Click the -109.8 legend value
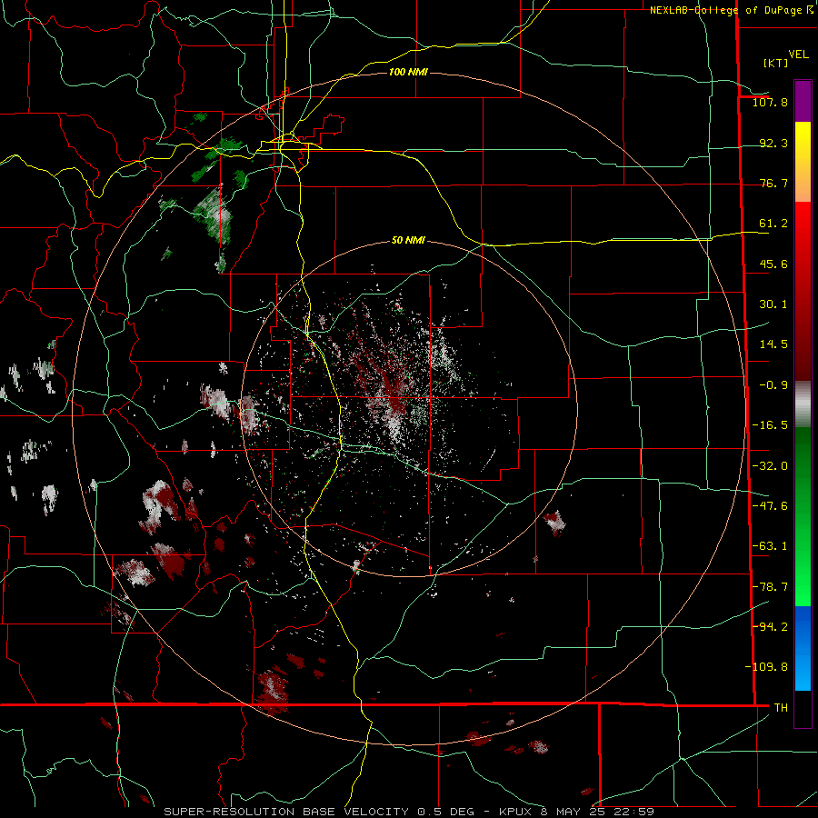 coord(766,667)
